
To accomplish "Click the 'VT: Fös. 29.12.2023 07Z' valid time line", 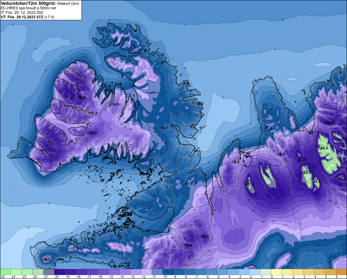I will click(x=22, y=17).
